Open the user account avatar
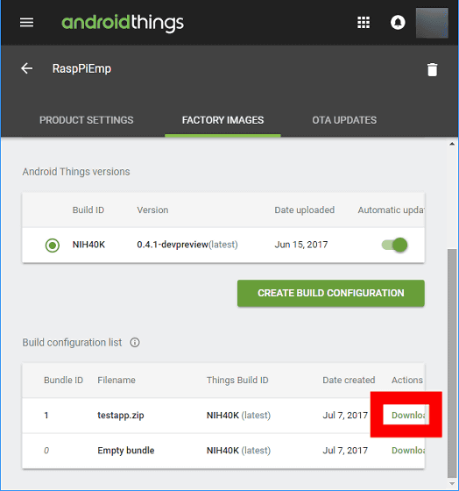 [432, 23]
